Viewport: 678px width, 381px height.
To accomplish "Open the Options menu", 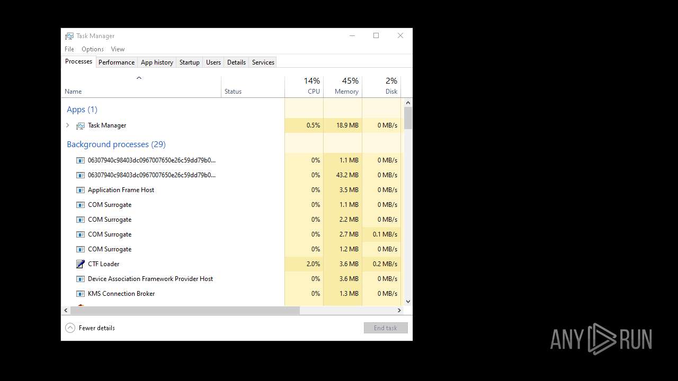I will click(x=93, y=49).
